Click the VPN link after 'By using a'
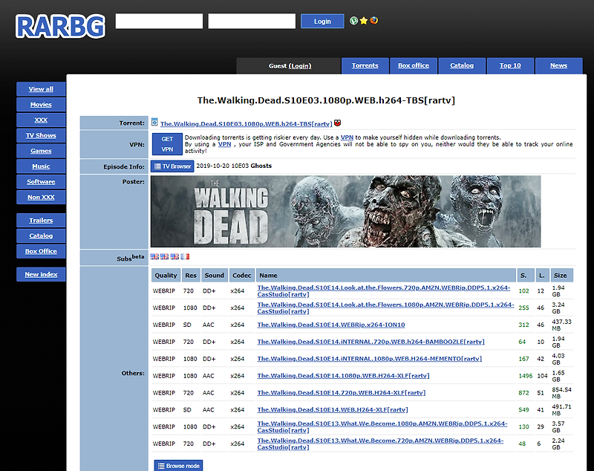 coord(224,144)
